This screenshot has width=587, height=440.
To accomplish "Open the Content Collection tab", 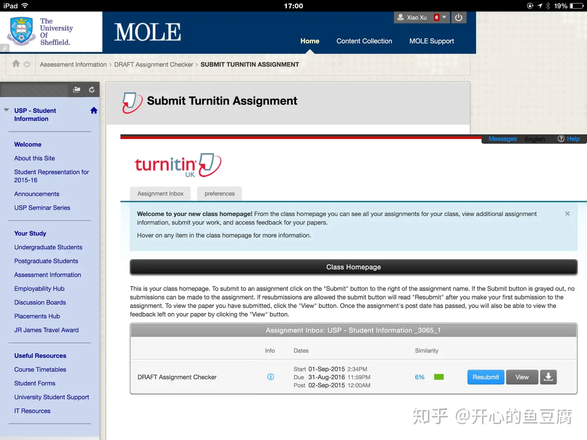I will [x=364, y=41].
